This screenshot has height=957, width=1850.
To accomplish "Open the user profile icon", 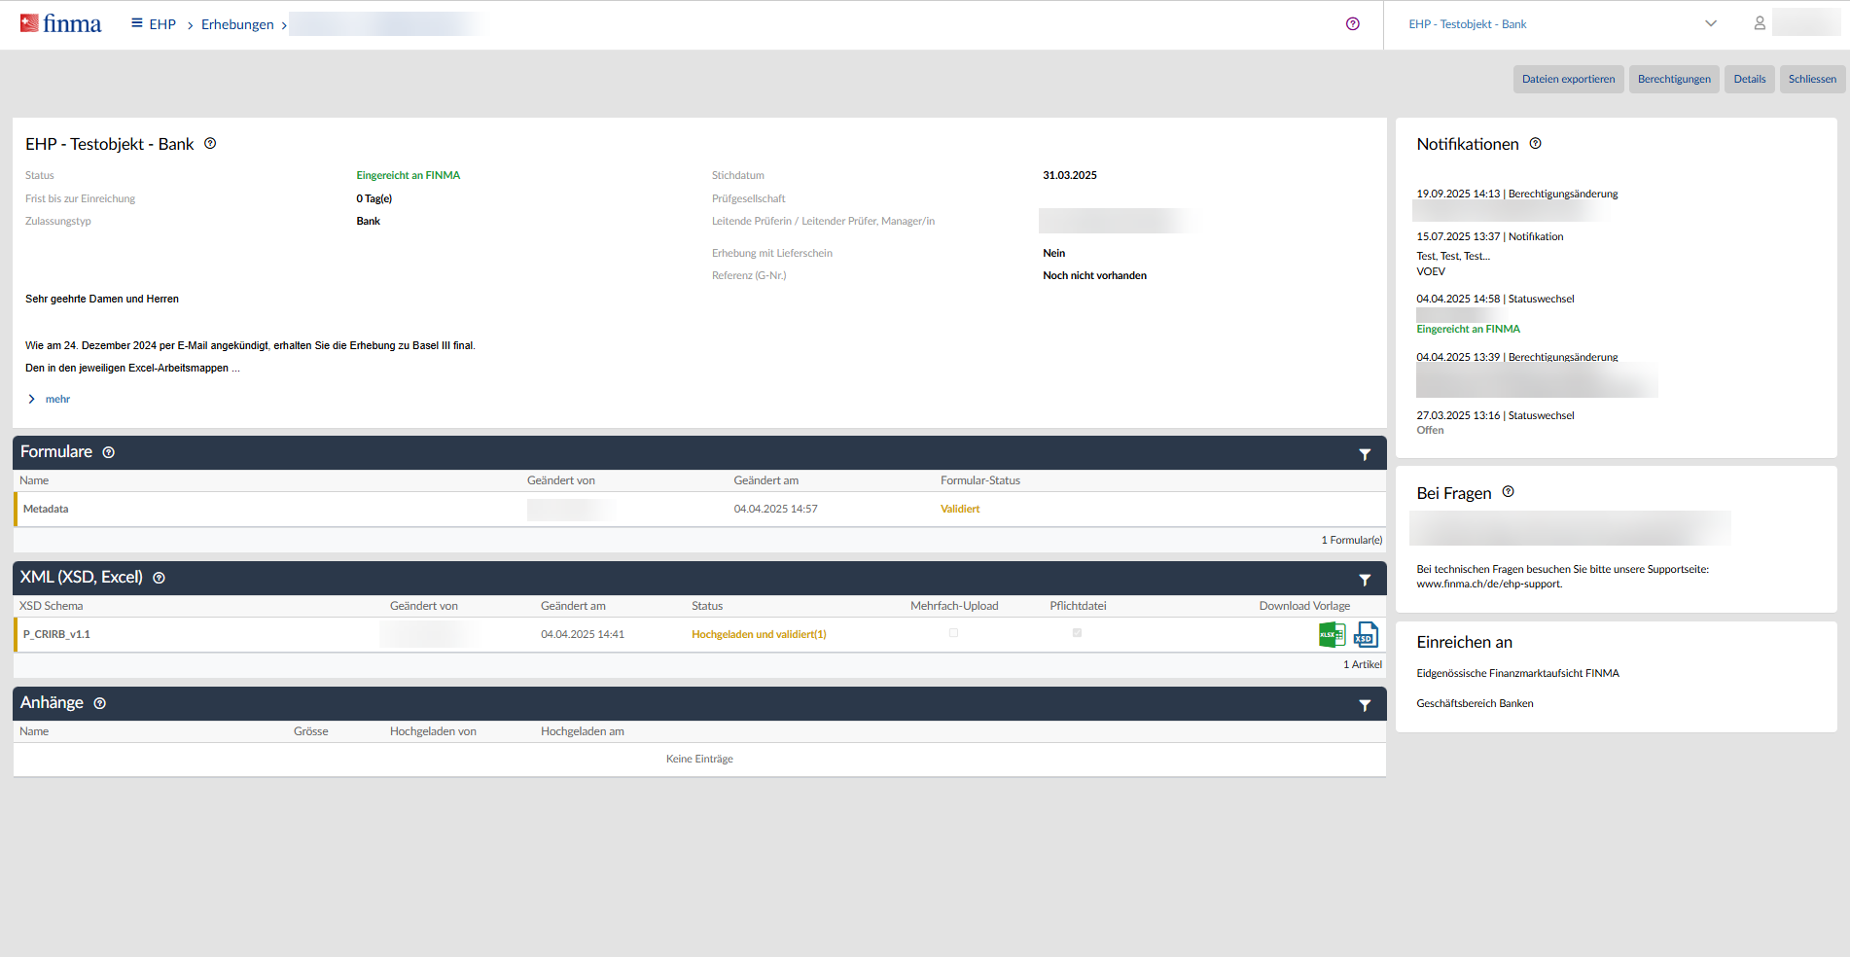I will [1759, 23].
